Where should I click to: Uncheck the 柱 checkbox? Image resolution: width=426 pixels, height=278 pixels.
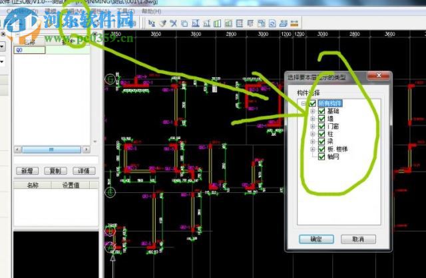pos(321,134)
